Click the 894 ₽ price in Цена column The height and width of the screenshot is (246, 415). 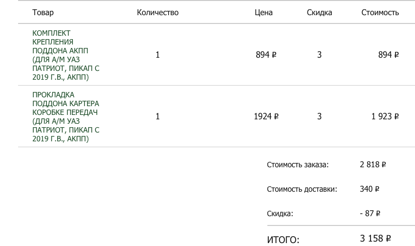(x=266, y=55)
